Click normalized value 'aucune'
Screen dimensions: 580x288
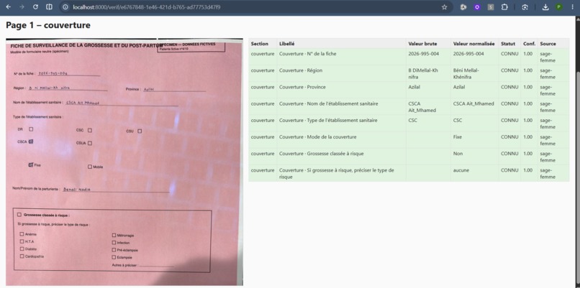click(461, 170)
